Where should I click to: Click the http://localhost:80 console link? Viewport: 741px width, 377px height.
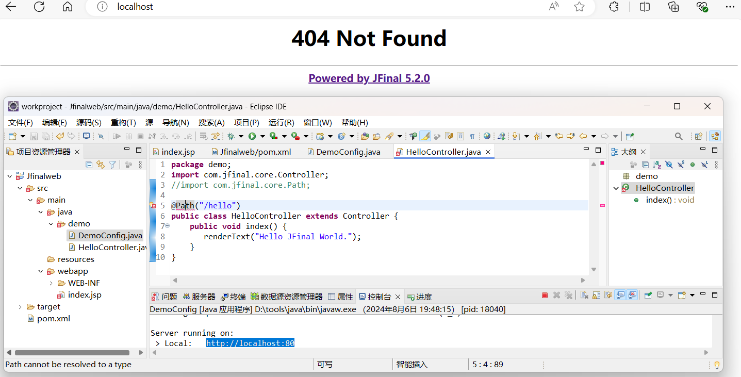[x=250, y=343]
